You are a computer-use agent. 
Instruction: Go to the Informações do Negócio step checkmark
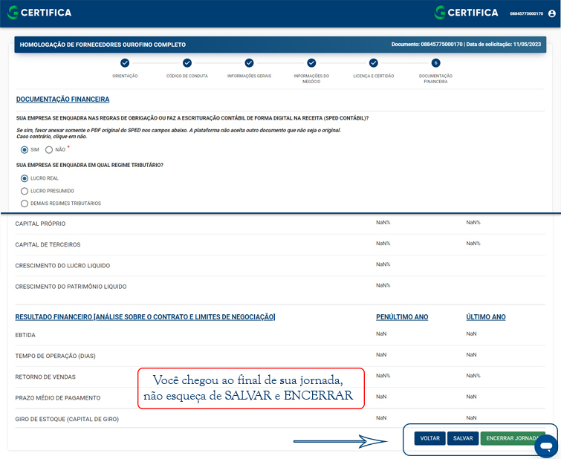pyautogui.click(x=311, y=63)
